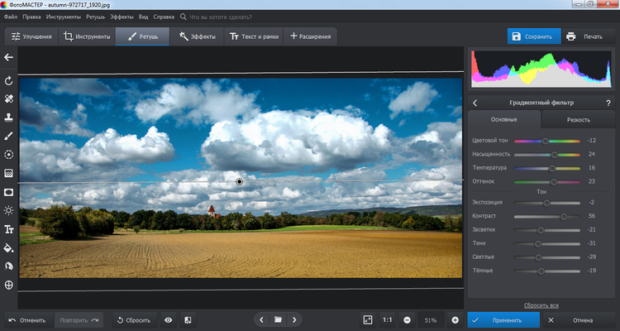Toggle before/after comparison view
Viewport: 620px width, 331px height.
tap(188, 319)
